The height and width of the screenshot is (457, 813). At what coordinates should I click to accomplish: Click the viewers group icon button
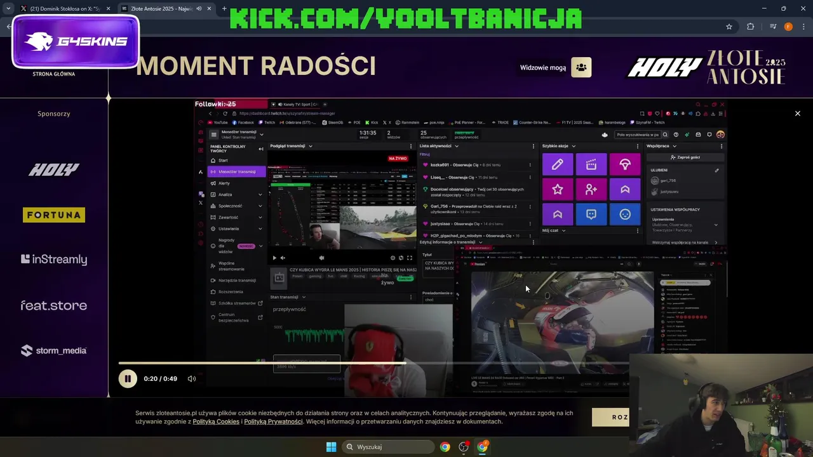click(x=581, y=67)
